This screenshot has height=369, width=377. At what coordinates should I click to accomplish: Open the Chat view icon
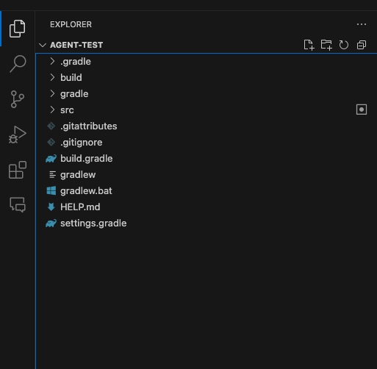tap(18, 204)
